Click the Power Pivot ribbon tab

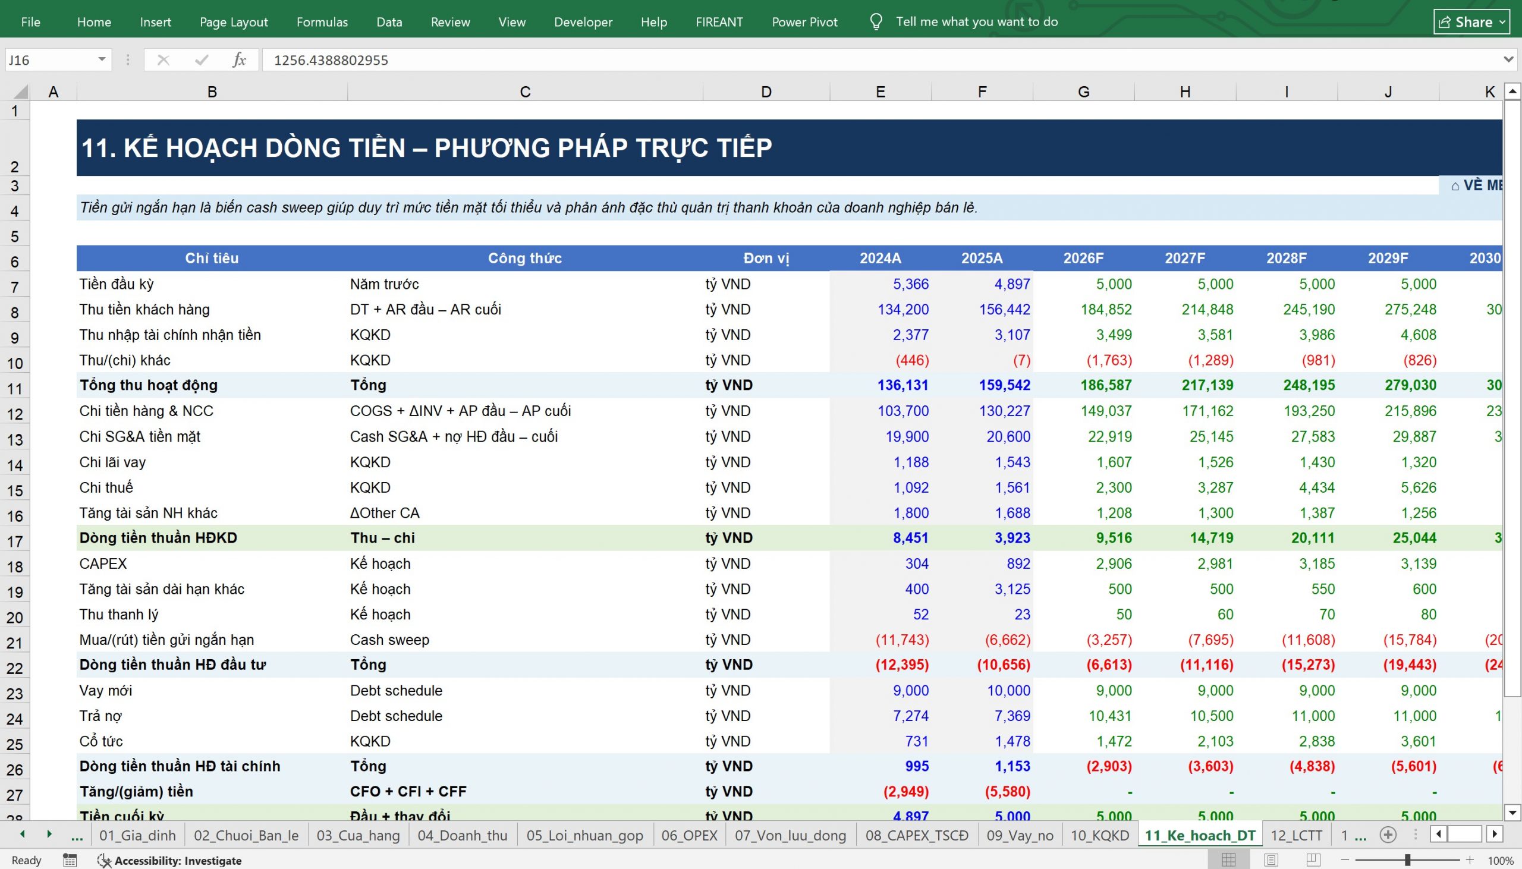tap(804, 22)
